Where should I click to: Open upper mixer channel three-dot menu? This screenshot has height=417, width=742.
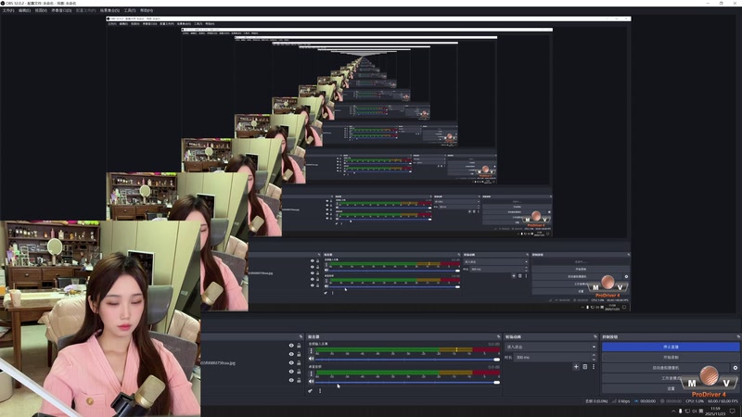point(311,351)
